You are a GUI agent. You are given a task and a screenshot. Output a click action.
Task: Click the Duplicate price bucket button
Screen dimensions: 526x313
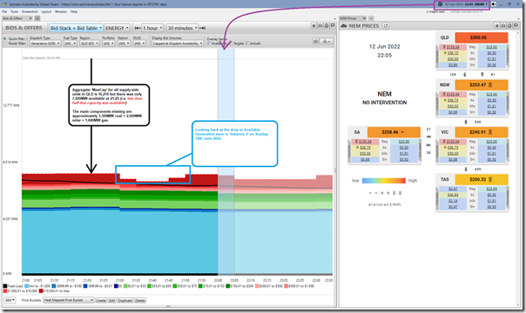click(125, 300)
